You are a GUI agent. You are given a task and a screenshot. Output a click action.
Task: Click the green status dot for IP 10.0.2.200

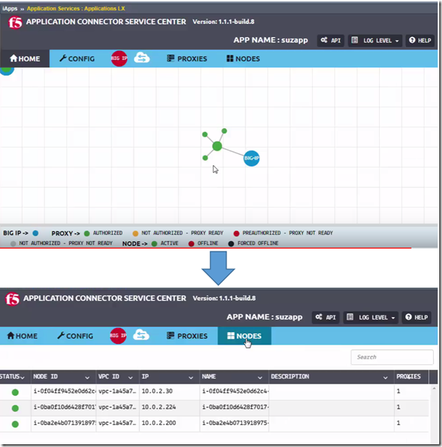click(x=15, y=424)
